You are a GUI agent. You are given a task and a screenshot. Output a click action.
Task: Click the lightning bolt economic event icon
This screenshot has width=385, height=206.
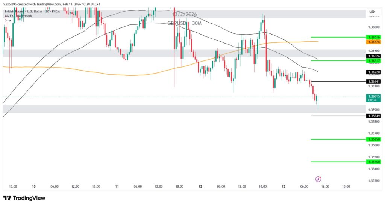(318, 179)
